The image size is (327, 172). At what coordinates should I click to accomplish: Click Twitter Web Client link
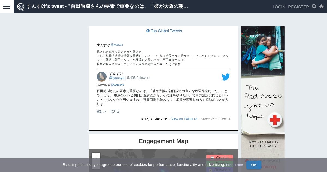tap(215, 119)
